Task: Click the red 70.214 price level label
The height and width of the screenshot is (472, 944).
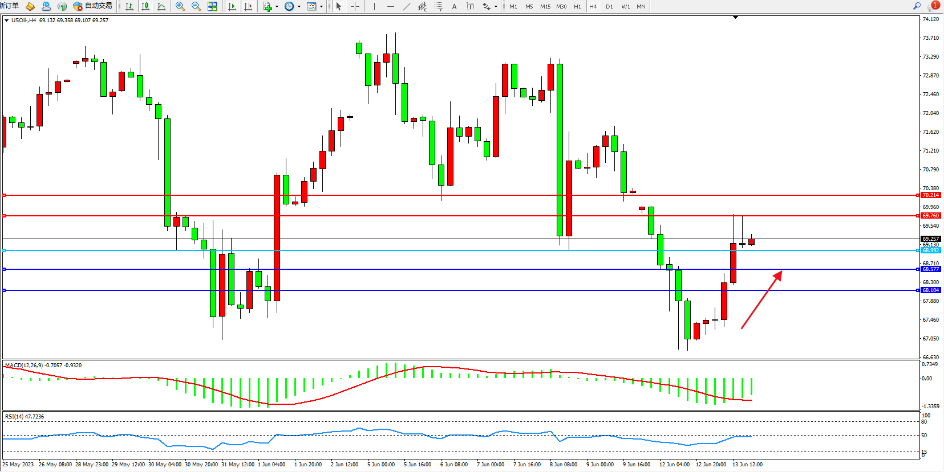Action: pyautogui.click(x=930, y=195)
